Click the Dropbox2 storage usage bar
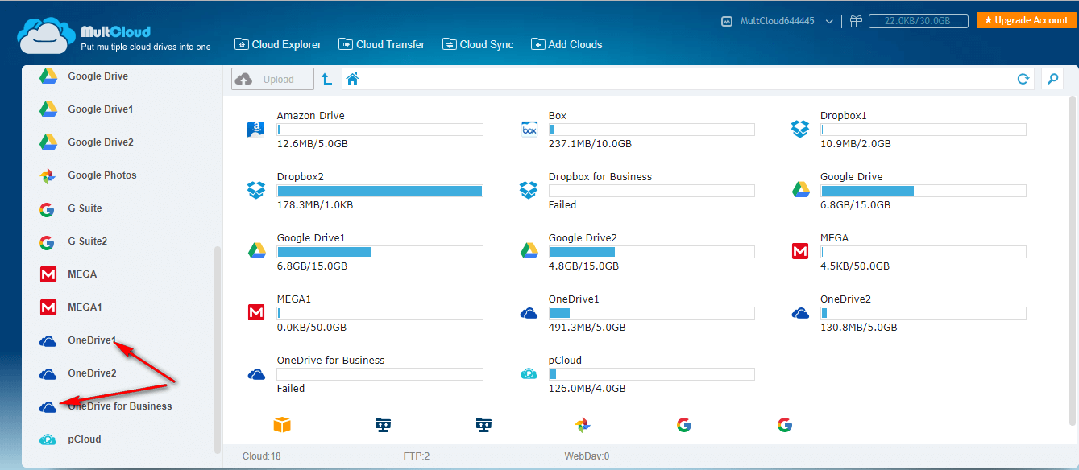The width and height of the screenshot is (1079, 470). click(380, 191)
